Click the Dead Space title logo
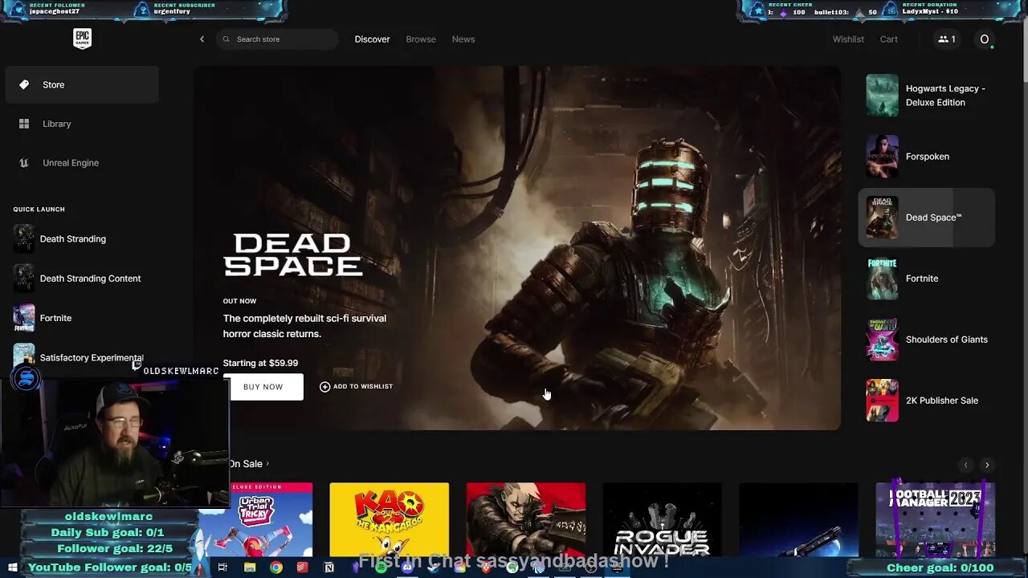Image resolution: width=1028 pixels, height=578 pixels. pyautogui.click(x=293, y=255)
